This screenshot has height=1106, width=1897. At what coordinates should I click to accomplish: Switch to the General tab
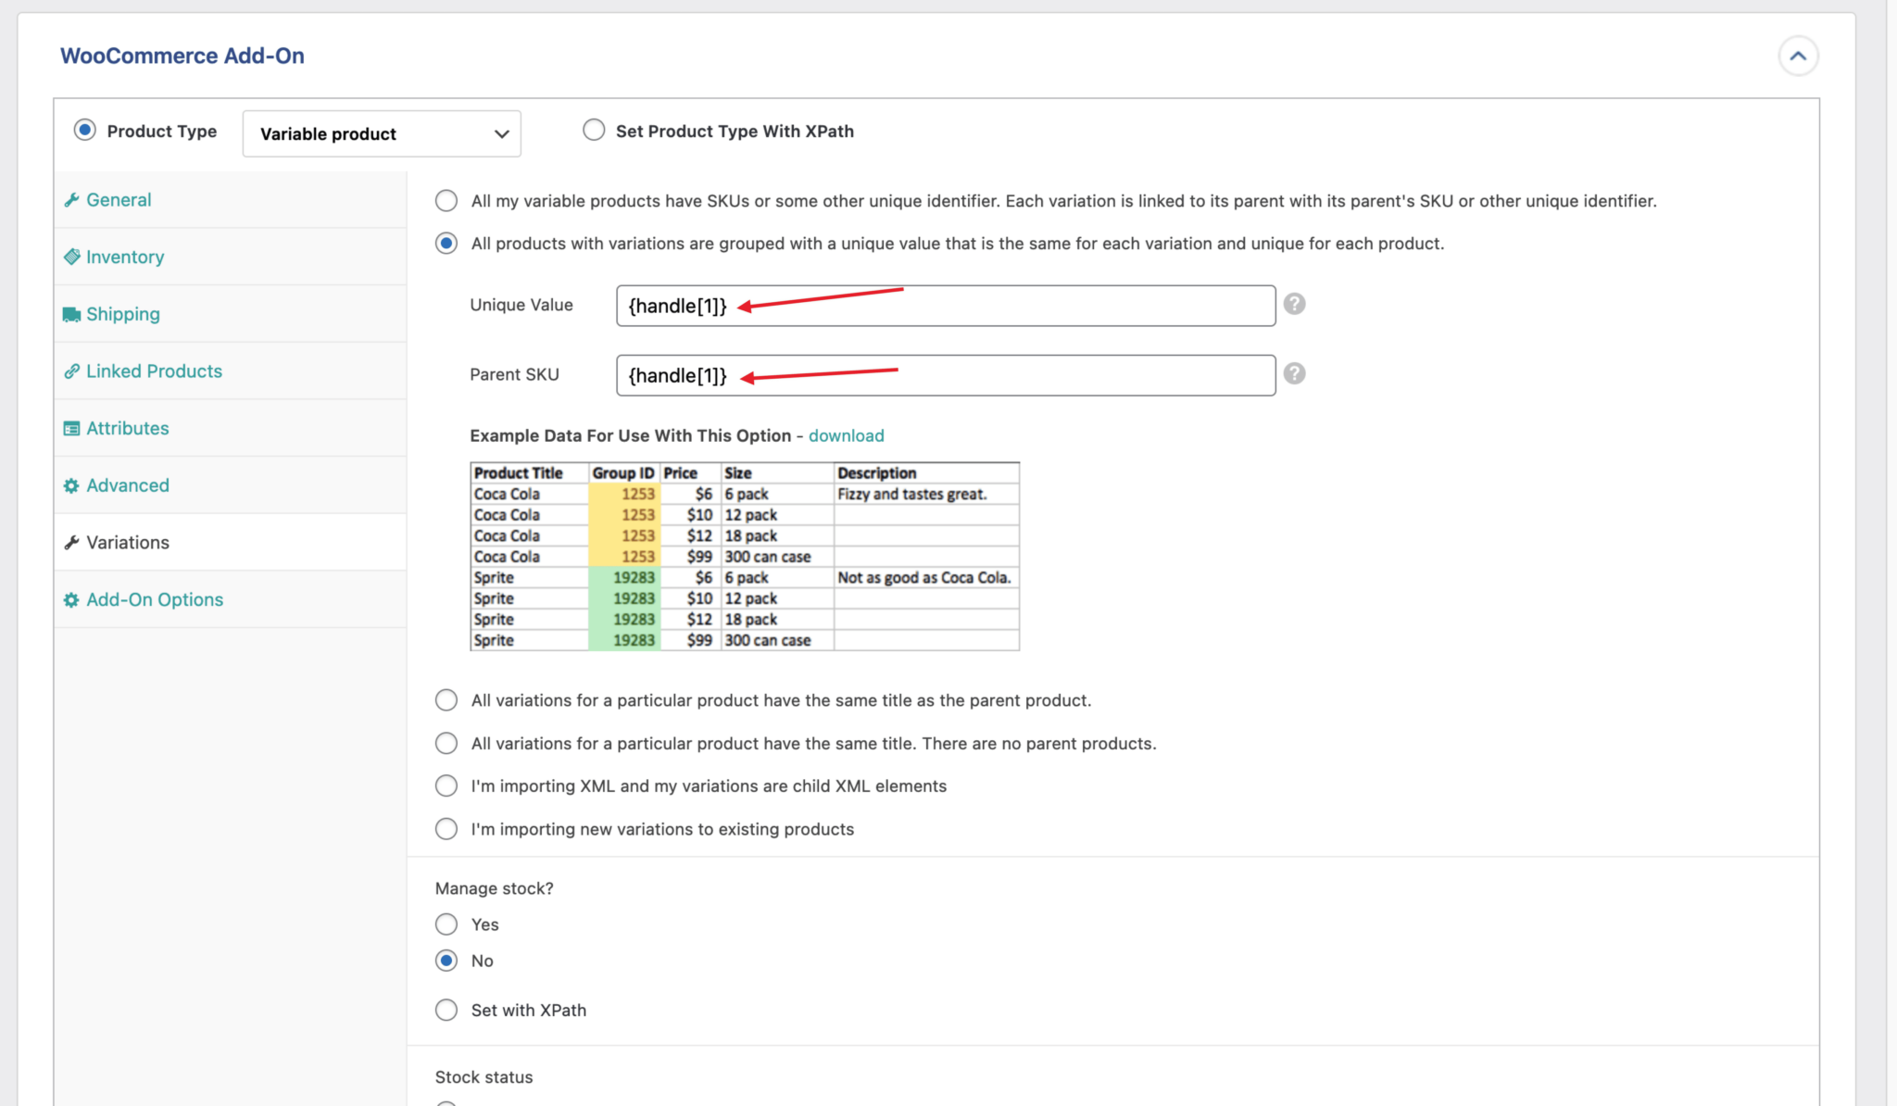[x=119, y=199]
